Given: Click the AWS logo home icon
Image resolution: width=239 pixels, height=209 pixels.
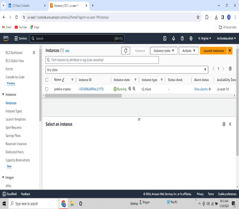Looking at the screenshot, I should [6, 38].
